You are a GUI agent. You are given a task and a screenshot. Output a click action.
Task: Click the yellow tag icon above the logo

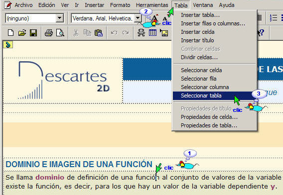(x=8, y=44)
